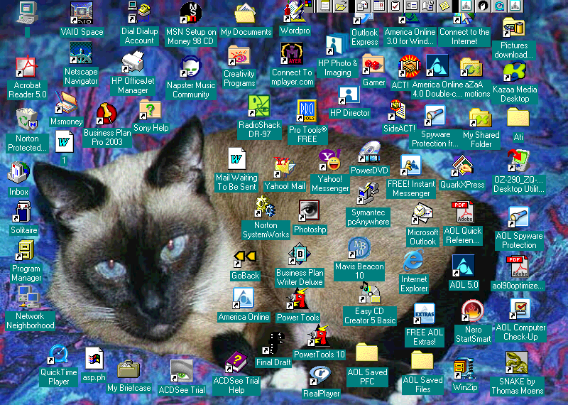Launch AOL 5.0 shortcut
This screenshot has height=405, width=568.
click(x=463, y=266)
